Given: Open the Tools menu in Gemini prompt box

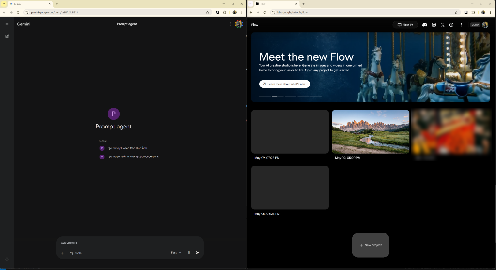Looking at the screenshot, I should click(76, 253).
